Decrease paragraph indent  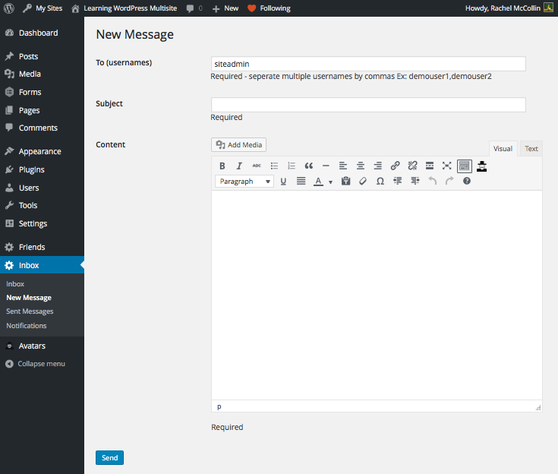pyautogui.click(x=398, y=182)
